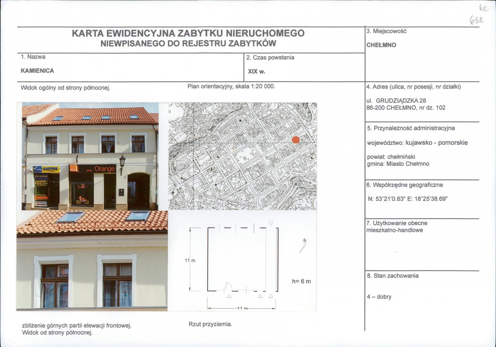Open the orientation map of Chełmno

(243, 156)
